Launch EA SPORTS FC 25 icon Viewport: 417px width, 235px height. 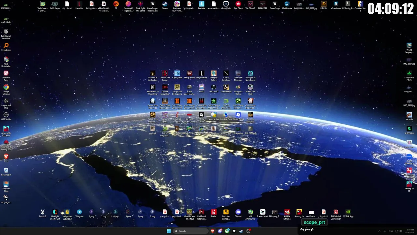409,76
